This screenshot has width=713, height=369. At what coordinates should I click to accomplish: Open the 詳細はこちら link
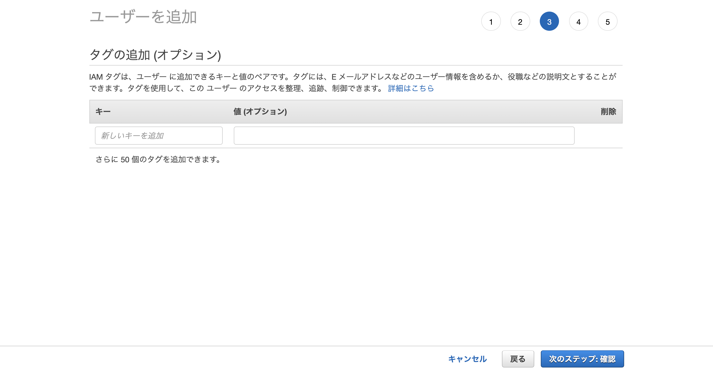pyautogui.click(x=411, y=88)
